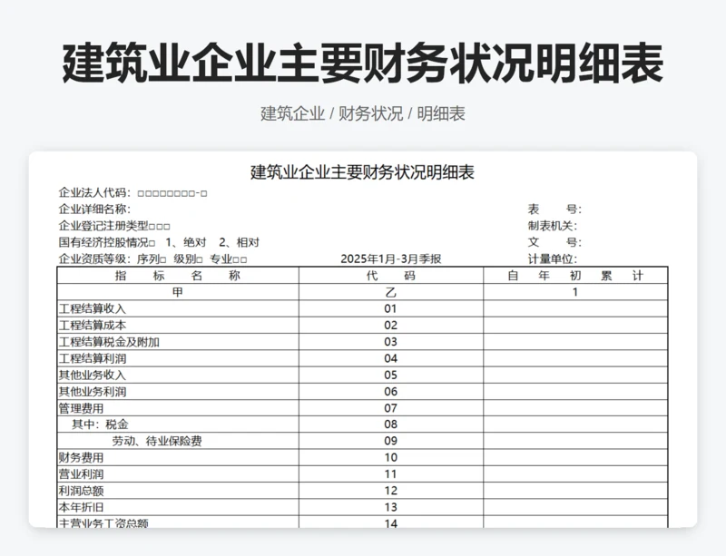Image resolution: width=726 pixels, height=556 pixels.
Task: Click the 制表机关 label
Action: tap(553, 226)
